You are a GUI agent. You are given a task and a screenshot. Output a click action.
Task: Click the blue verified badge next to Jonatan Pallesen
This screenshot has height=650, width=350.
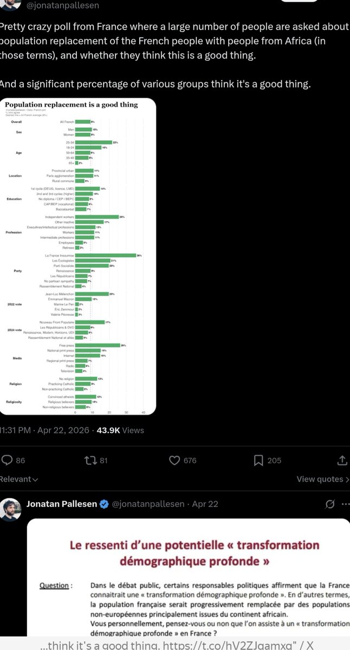(105, 504)
